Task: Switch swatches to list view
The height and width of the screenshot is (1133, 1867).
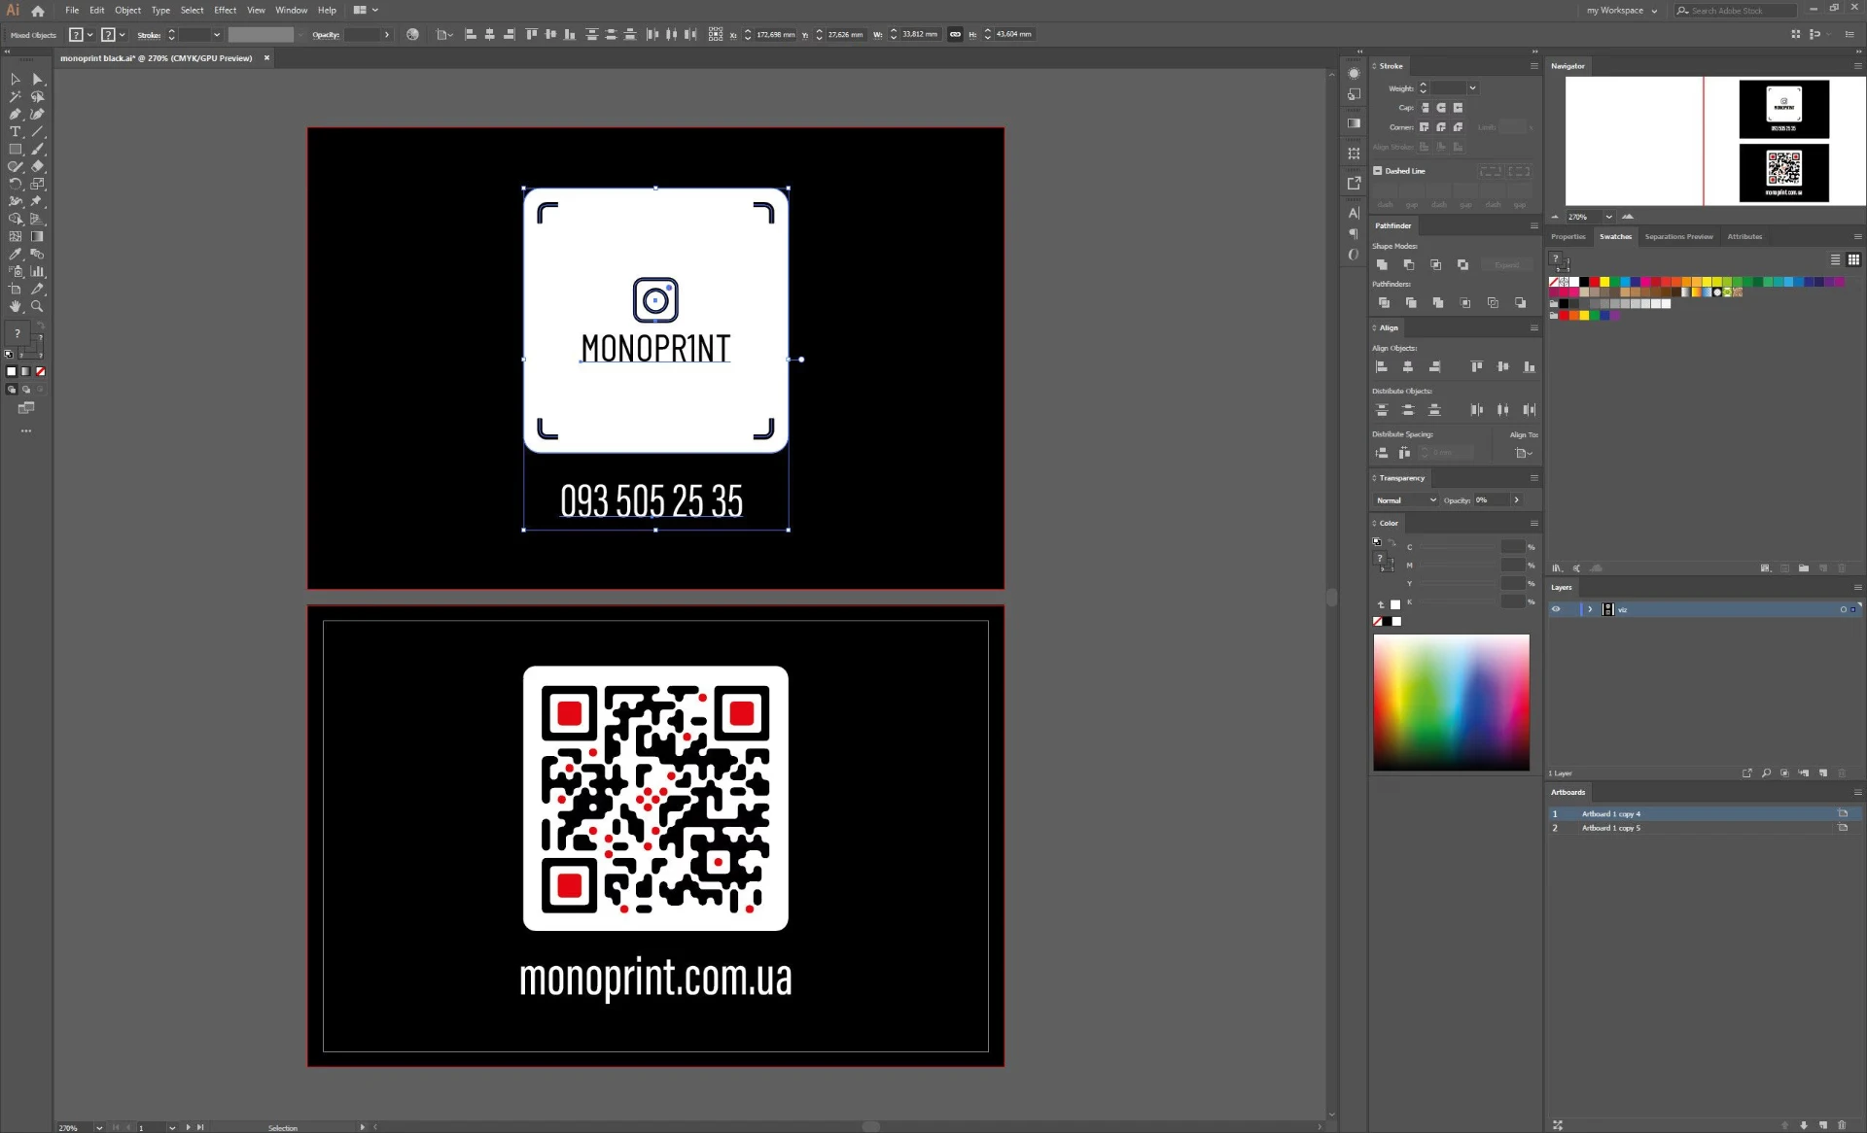Action: 1836,260
